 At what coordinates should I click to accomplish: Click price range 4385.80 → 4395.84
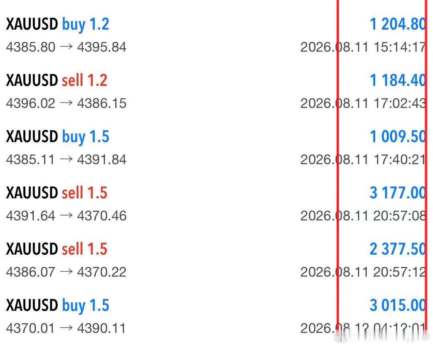66,47
